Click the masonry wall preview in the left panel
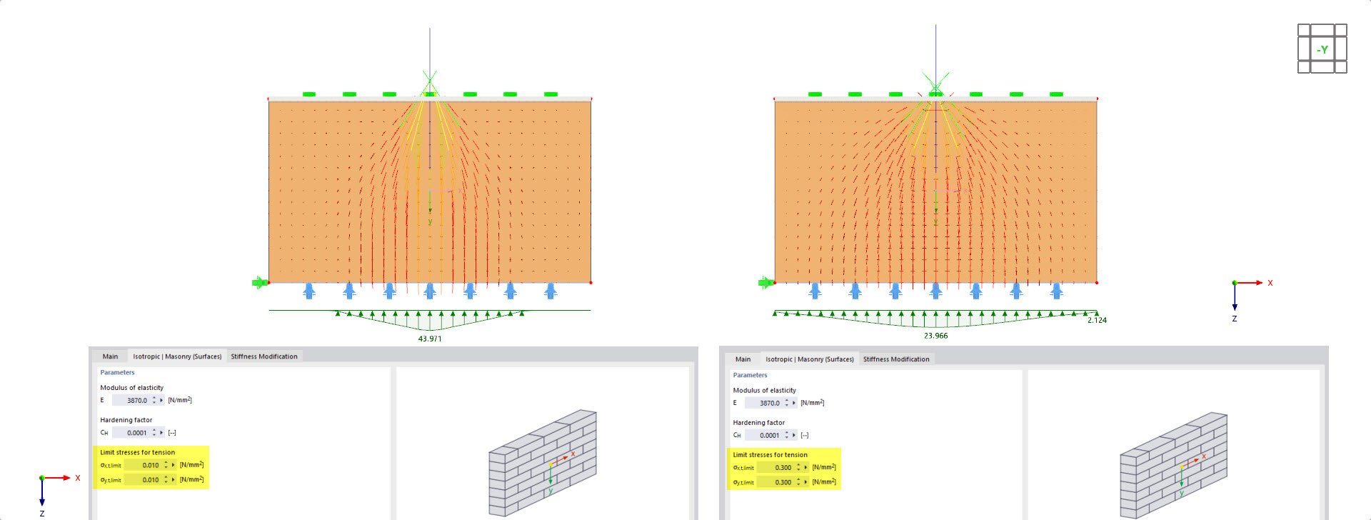 tap(543, 463)
